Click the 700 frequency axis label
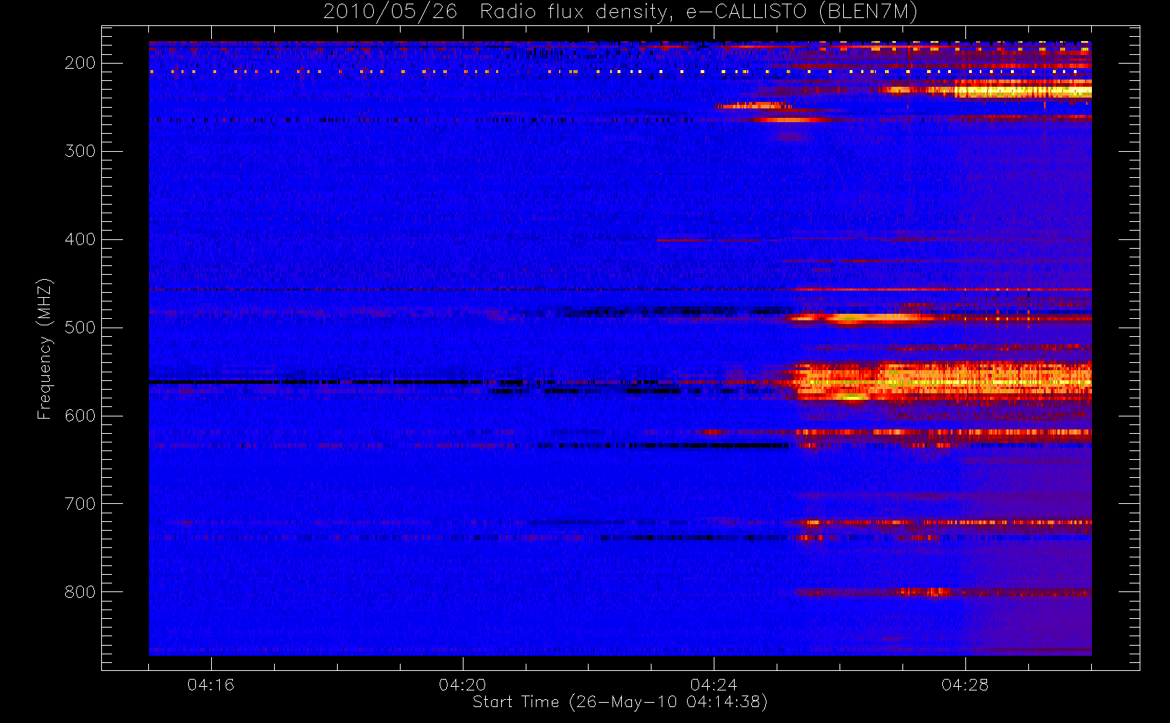Image resolution: width=1170 pixels, height=723 pixels. pos(80,504)
